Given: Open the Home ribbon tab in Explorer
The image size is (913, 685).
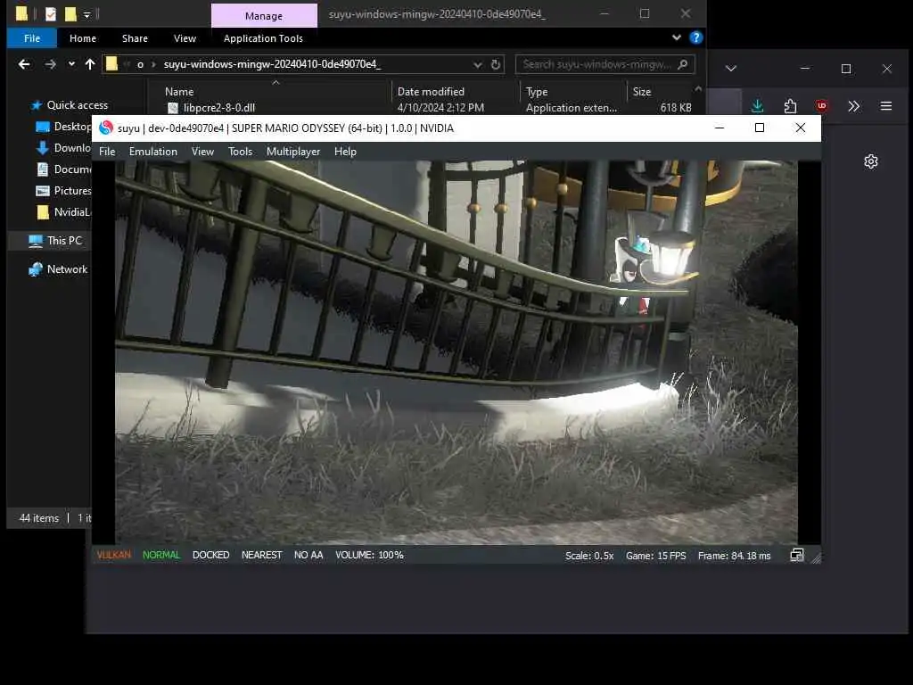Looking at the screenshot, I should coord(83,38).
